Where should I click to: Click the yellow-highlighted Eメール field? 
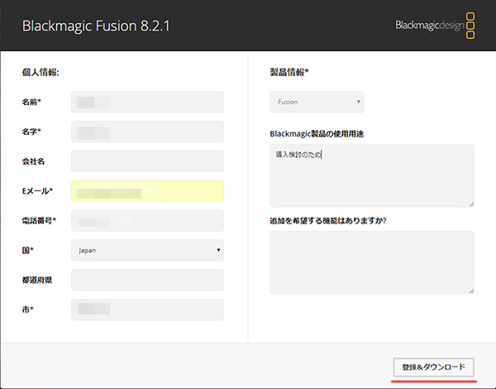coord(148,191)
